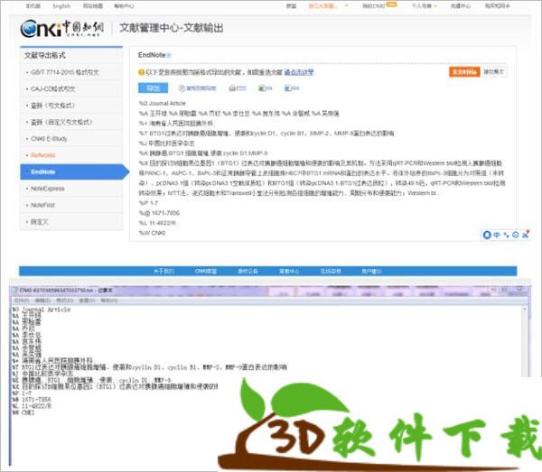Open the 查看 menu in Notepad
The image size is (542, 472).
click(x=87, y=301)
